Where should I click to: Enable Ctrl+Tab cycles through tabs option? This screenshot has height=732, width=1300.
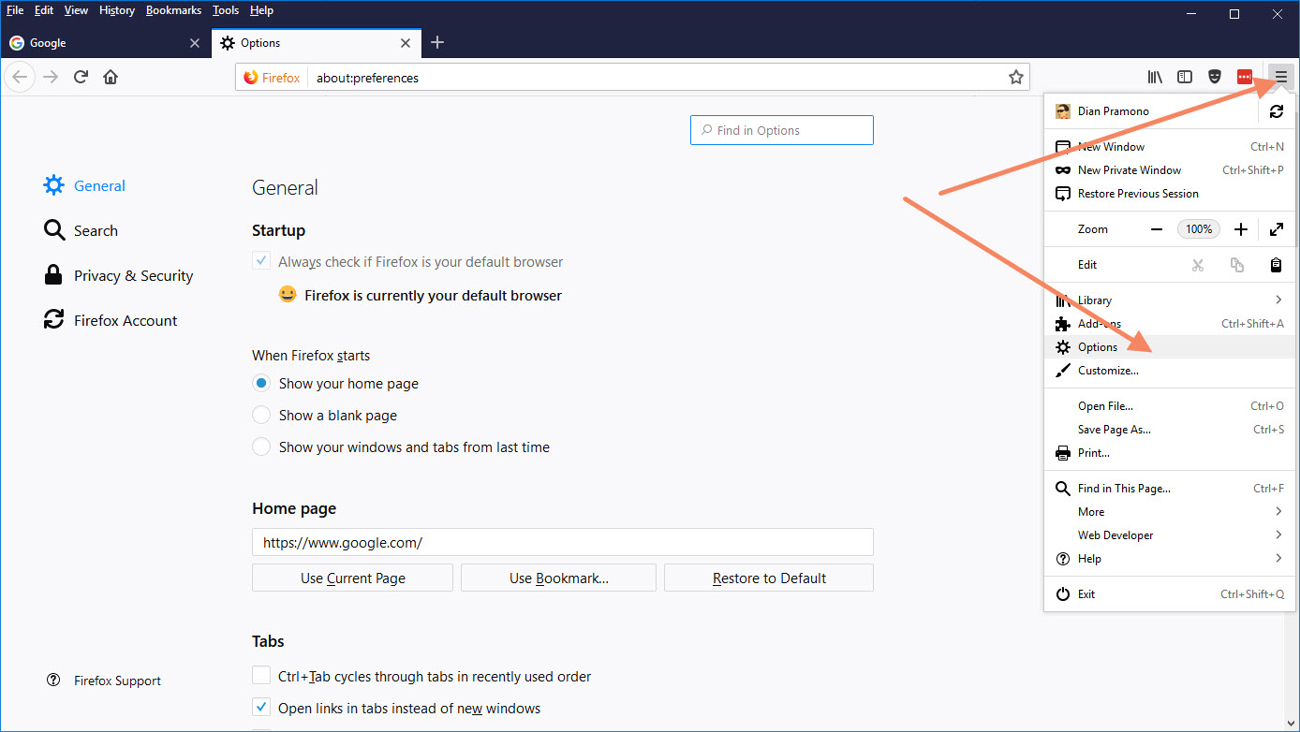[261, 676]
